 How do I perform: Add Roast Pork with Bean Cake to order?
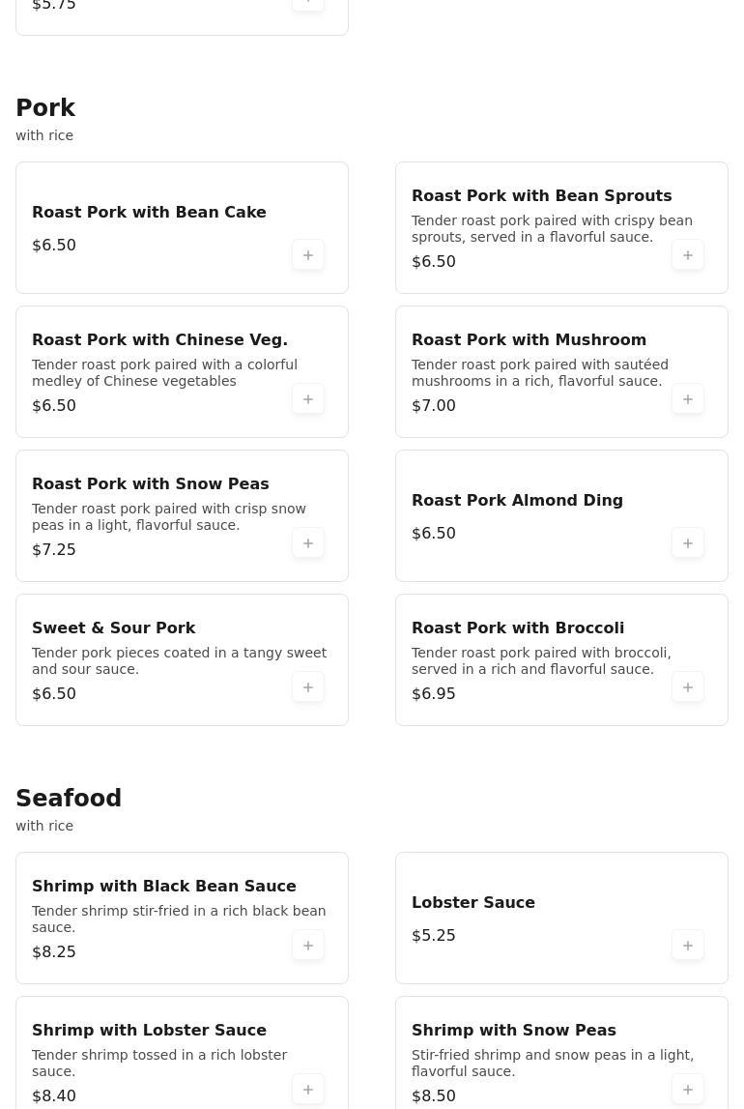[308, 255]
